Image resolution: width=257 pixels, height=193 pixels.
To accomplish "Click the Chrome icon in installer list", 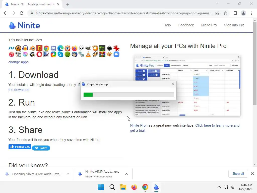I will click(46, 48).
